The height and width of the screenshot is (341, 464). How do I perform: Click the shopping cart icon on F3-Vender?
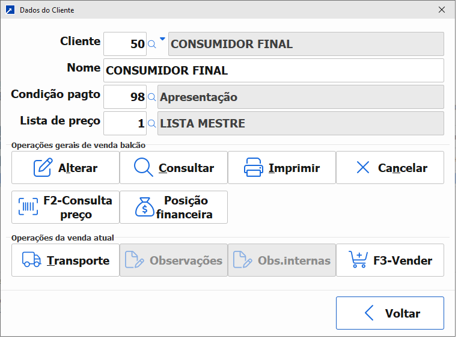[x=358, y=260]
